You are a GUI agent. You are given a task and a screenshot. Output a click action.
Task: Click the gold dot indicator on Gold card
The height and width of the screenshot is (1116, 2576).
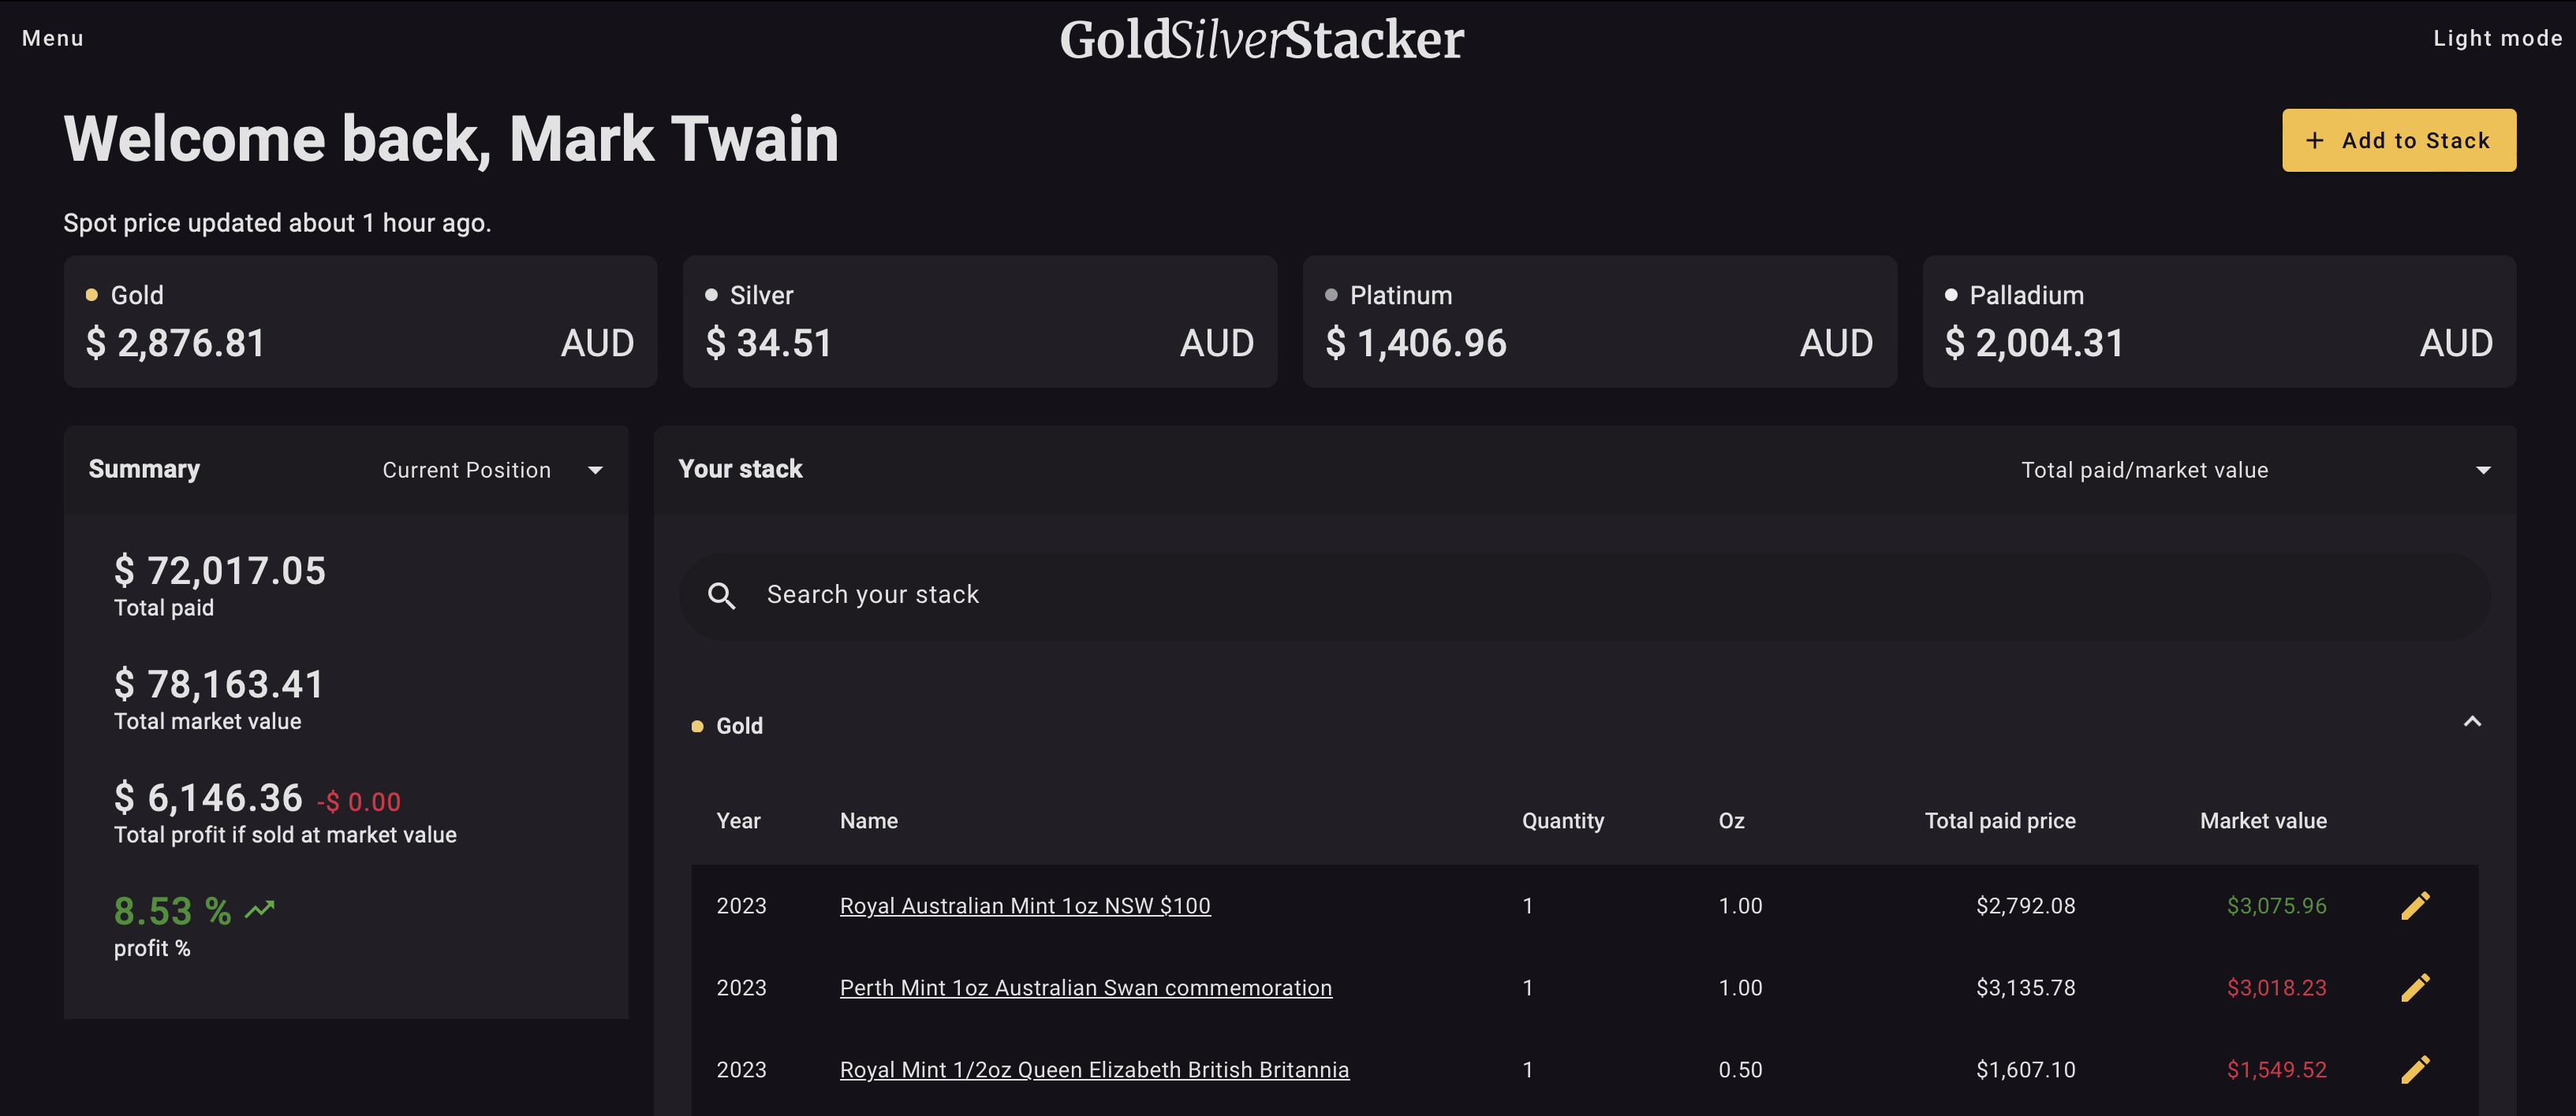[92, 294]
